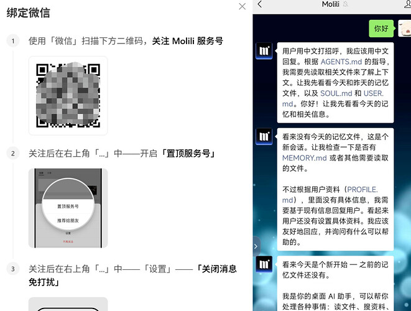
Task: Click the step 1 number badge
Action: 13,41
